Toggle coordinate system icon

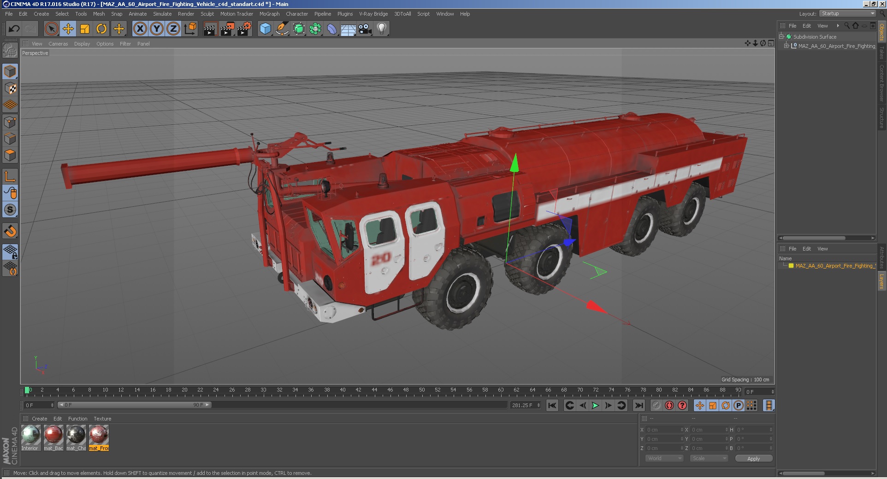pyautogui.click(x=190, y=29)
